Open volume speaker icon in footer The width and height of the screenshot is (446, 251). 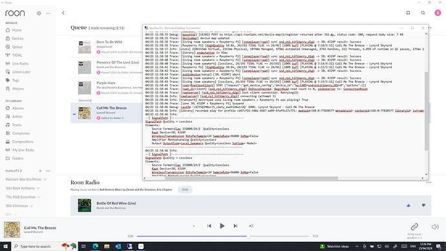tap(435, 227)
